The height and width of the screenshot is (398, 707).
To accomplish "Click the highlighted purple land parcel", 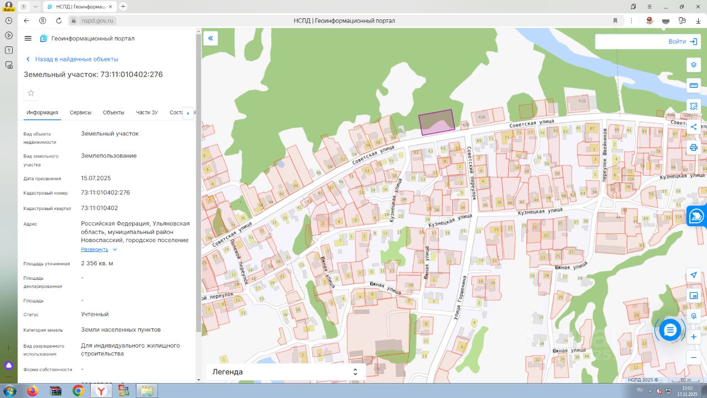I will (x=436, y=123).
